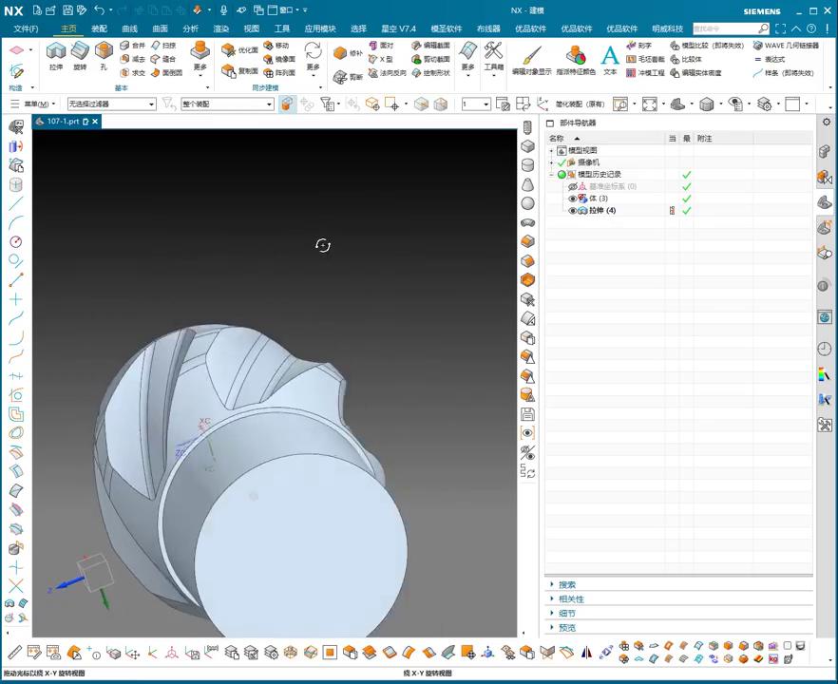The image size is (838, 684).
Task: Click the 指派特征颜色 icon
Action: (x=576, y=57)
